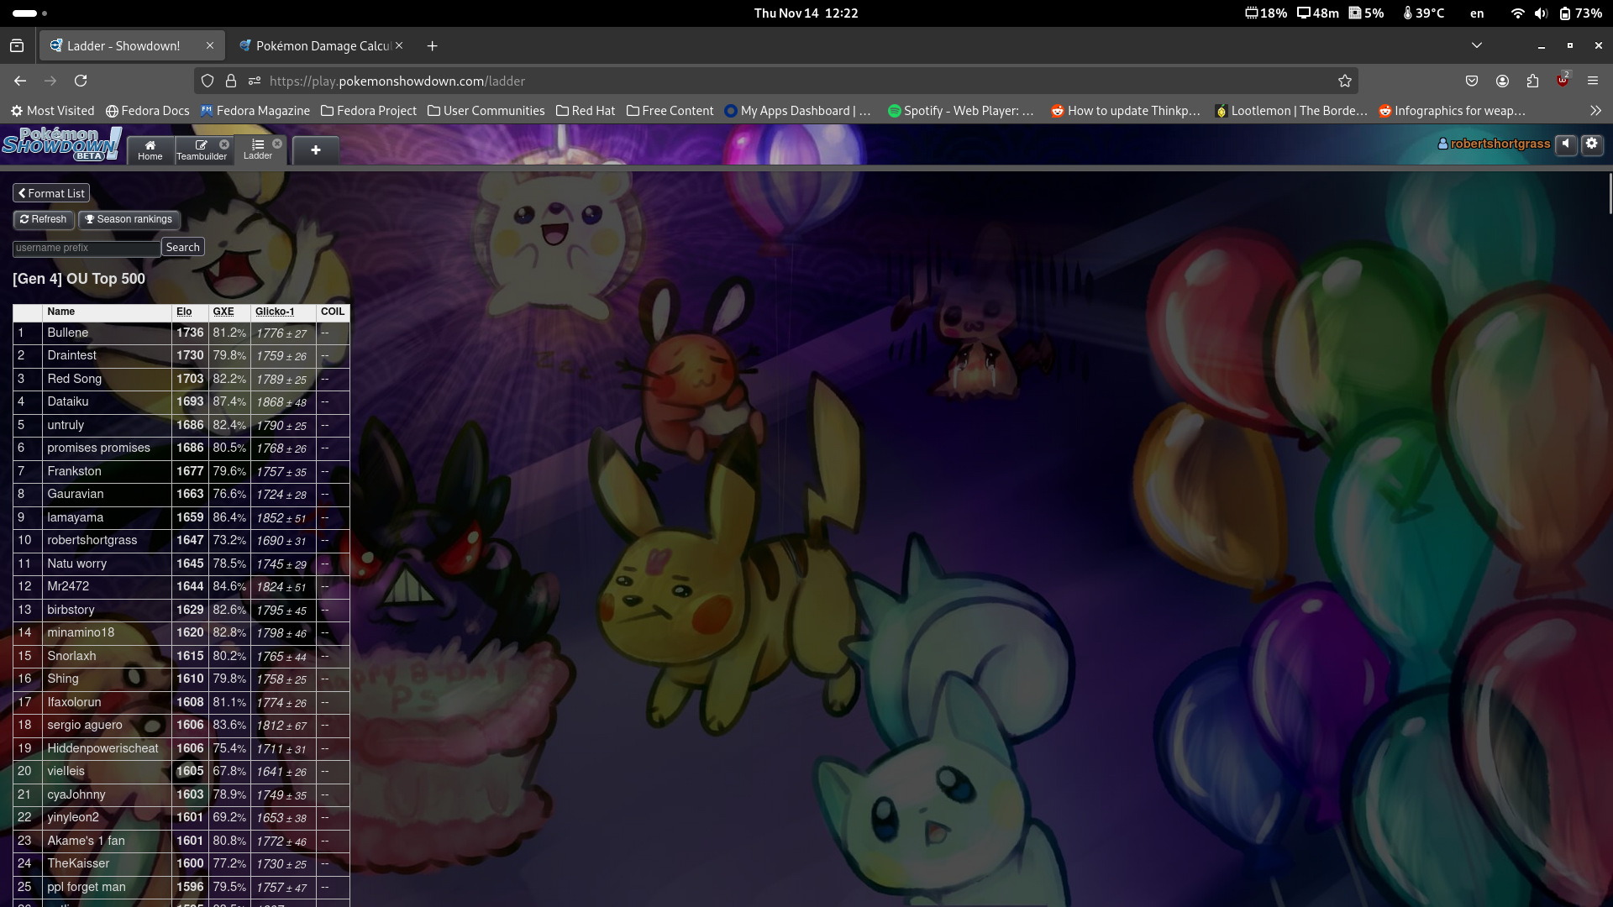Viewport: 1613px width, 907px height.
Task: Click the Pokémon Showdown logo
Action: coord(61,144)
